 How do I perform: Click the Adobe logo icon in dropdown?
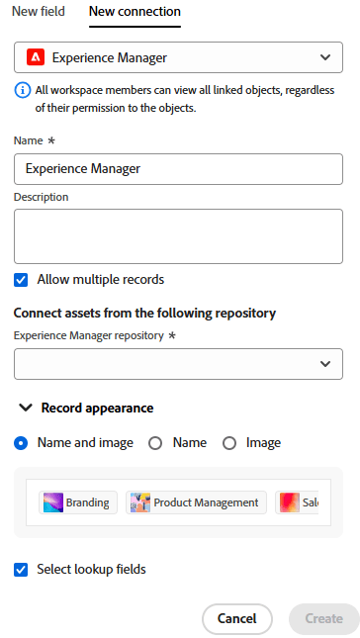point(36,57)
